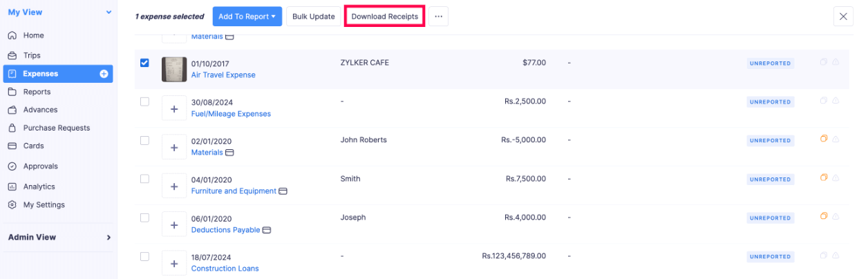
Task: Select the Fuel/Mileage Expenses row checkbox
Action: [x=144, y=102]
